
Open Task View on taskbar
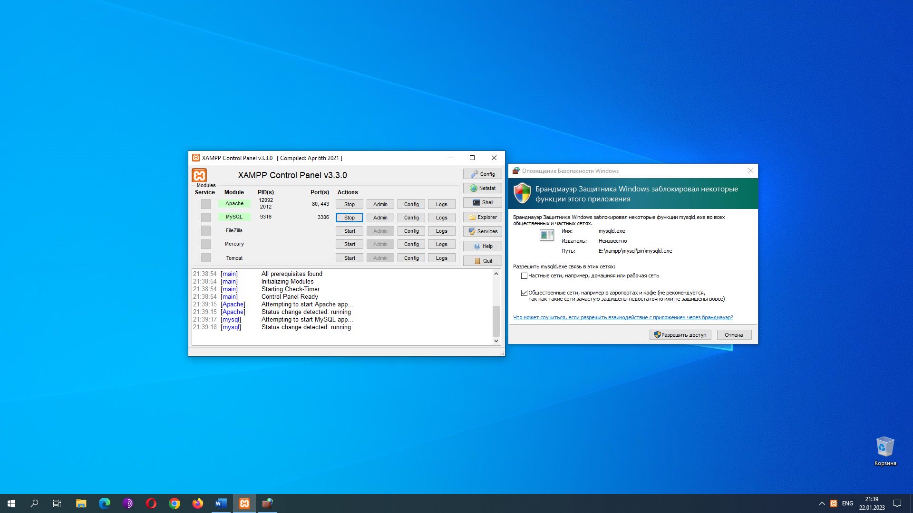point(57,503)
